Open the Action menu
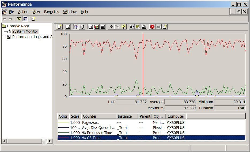This screenshot has width=250, height=152. coord(23,12)
